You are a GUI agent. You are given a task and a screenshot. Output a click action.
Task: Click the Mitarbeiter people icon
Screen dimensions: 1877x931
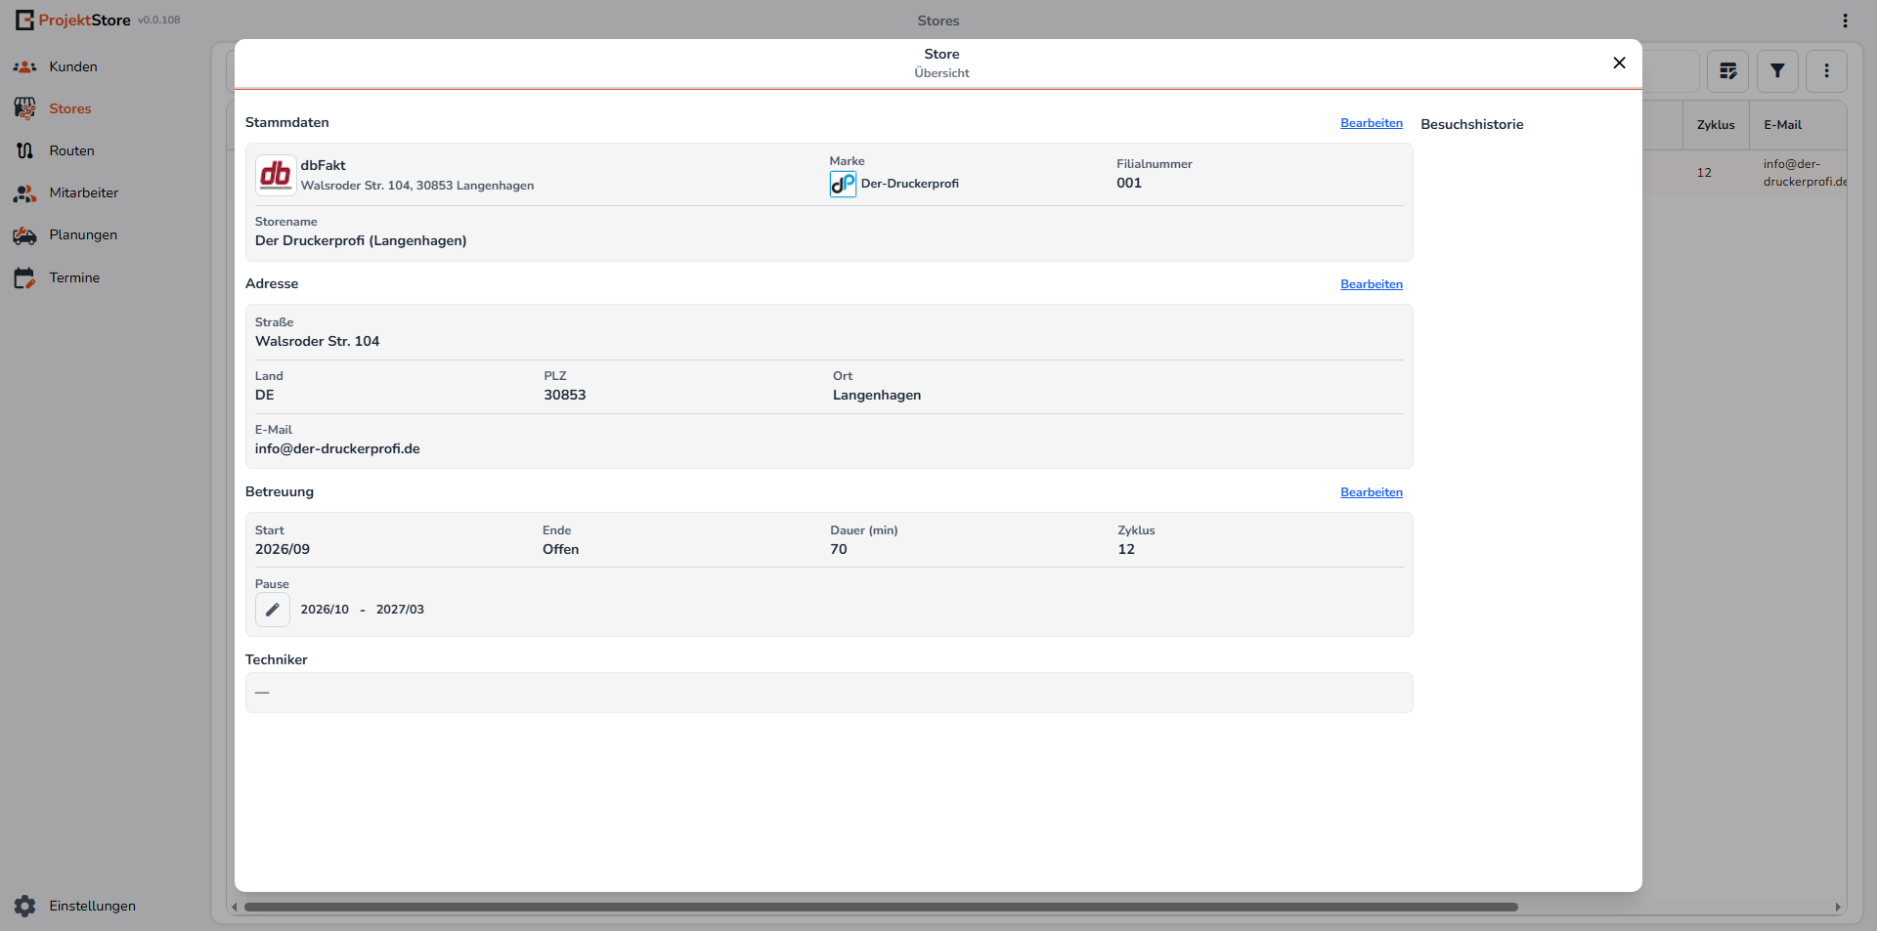coord(25,193)
